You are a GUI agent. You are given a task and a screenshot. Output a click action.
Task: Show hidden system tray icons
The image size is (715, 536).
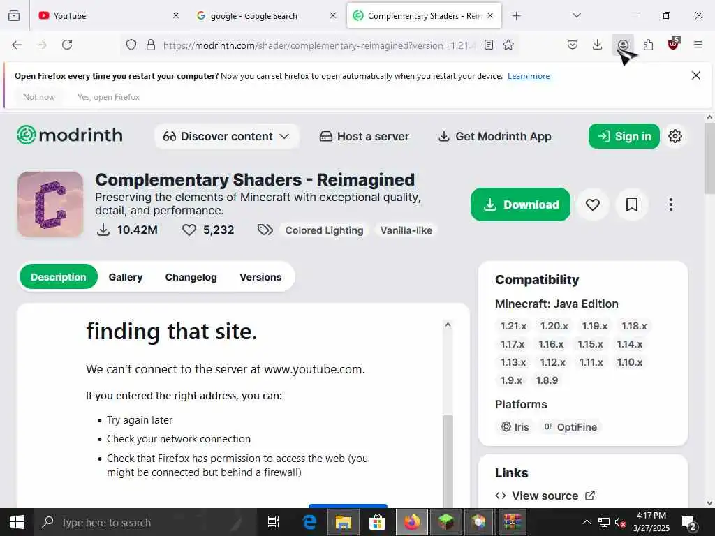point(587,522)
